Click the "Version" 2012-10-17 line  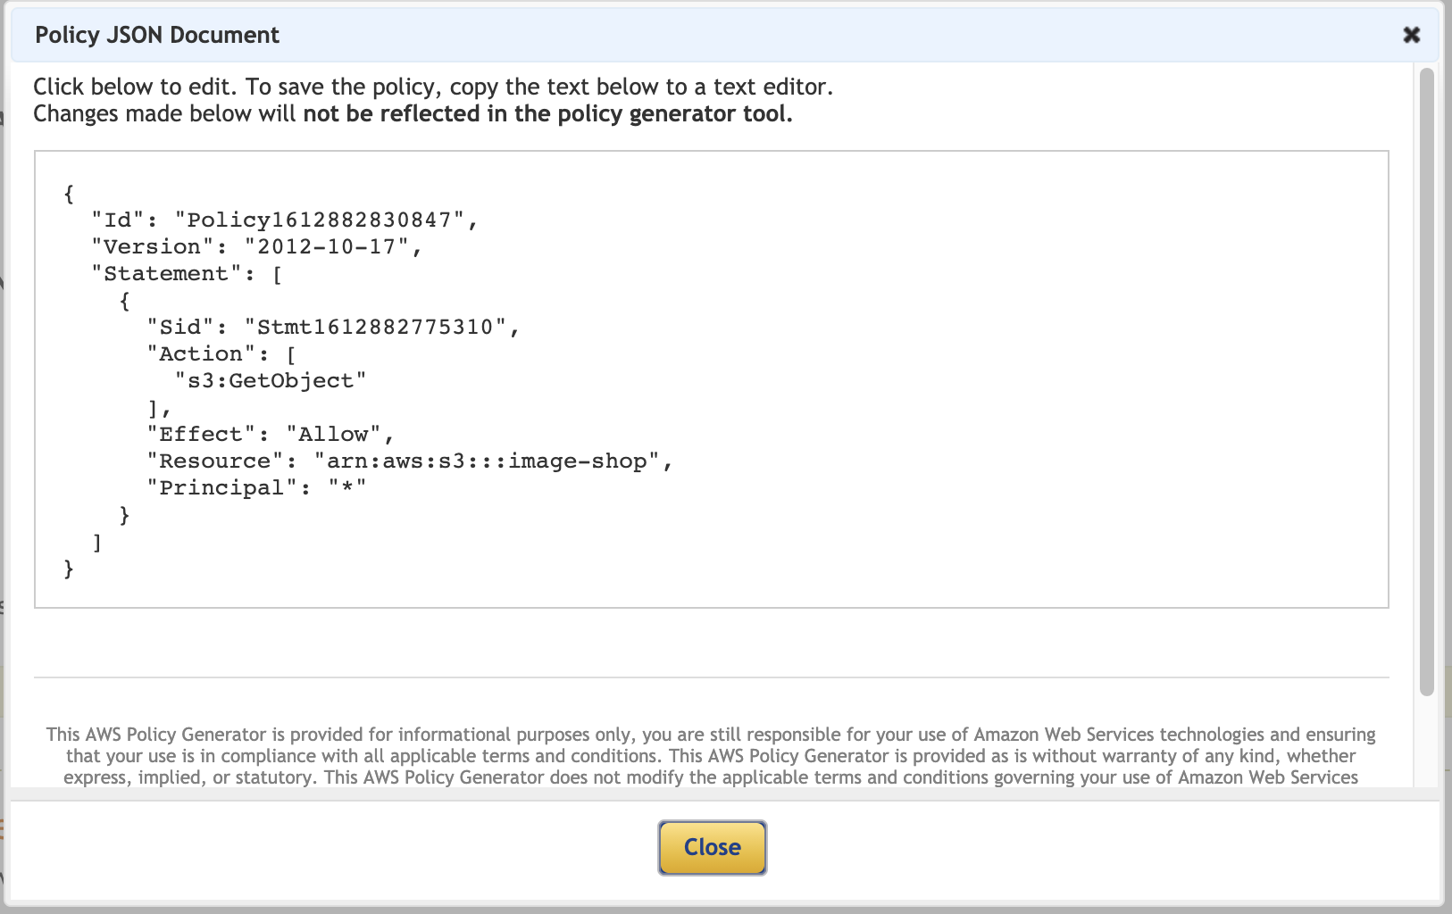click(256, 247)
